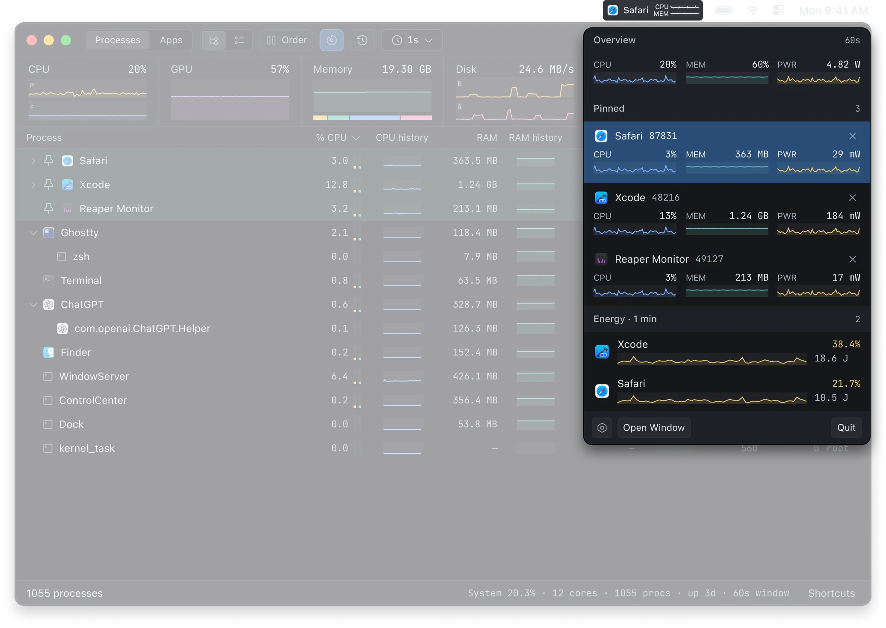Select the zsh process icon
This screenshot has width=886, height=628.
pos(62,256)
